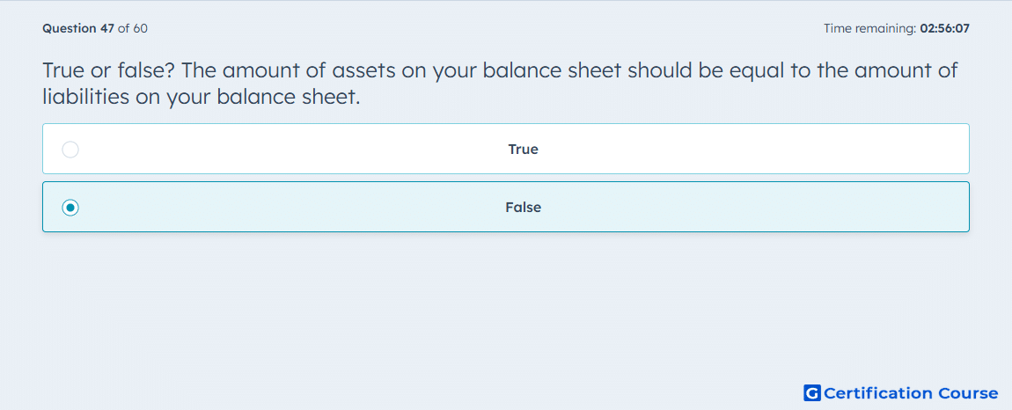Viewport: 1012px width, 410px height.
Task: Click the selected False radio button
Action: pos(70,208)
